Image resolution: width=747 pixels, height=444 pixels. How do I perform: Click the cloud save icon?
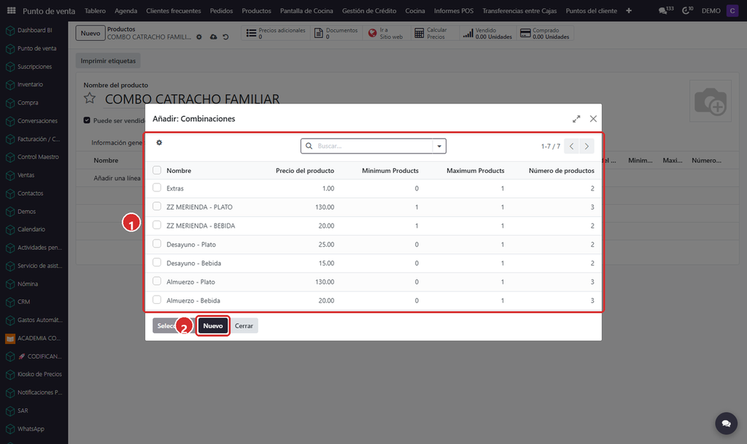(214, 37)
